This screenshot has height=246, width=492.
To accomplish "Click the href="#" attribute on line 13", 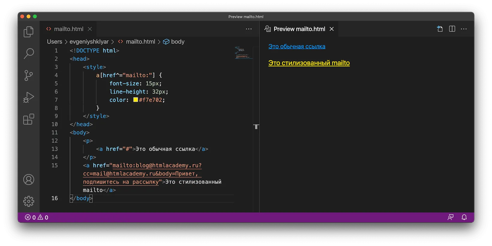I will click(119, 149).
